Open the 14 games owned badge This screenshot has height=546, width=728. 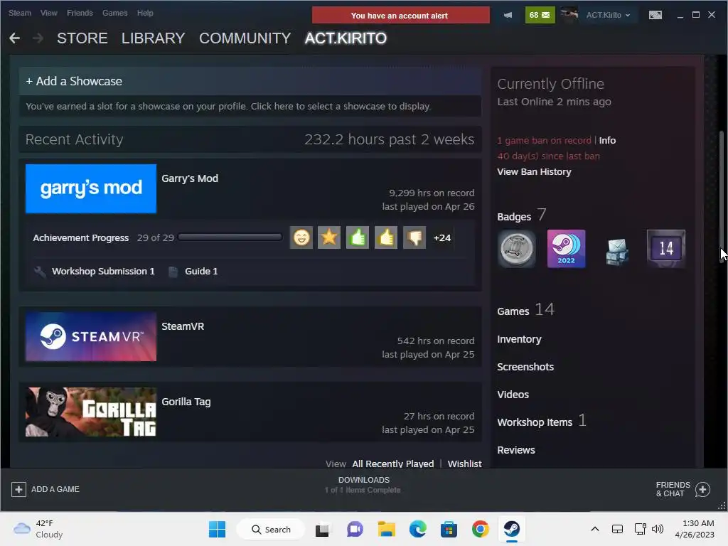(x=666, y=249)
